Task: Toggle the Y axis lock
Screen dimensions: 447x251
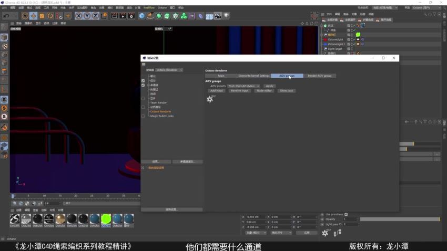Action: tap(87, 16)
